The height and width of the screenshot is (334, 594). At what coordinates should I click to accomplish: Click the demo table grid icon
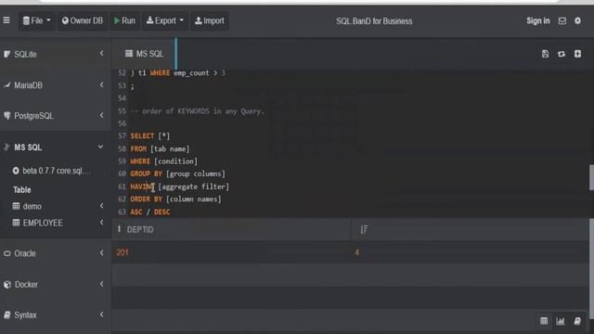tap(16, 206)
